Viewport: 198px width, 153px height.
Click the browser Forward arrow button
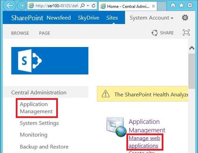(x=22, y=5)
